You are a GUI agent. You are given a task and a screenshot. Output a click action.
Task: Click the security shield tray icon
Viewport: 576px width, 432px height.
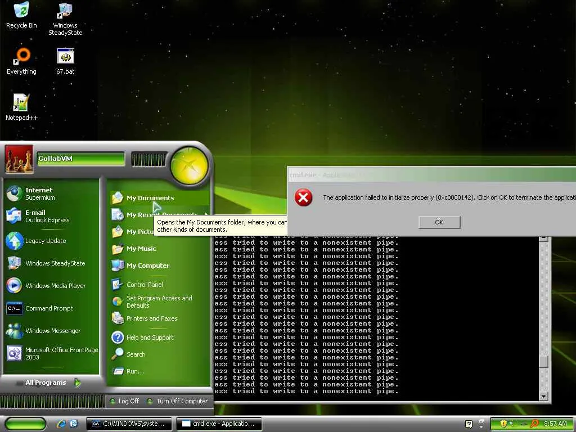click(503, 424)
